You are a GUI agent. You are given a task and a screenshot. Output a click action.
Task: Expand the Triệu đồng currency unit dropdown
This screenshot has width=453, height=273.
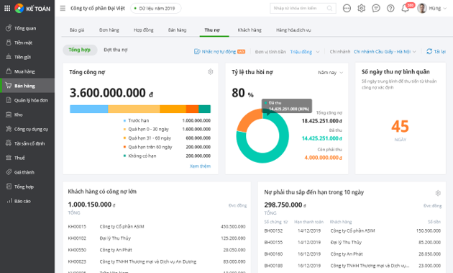tap(305, 52)
